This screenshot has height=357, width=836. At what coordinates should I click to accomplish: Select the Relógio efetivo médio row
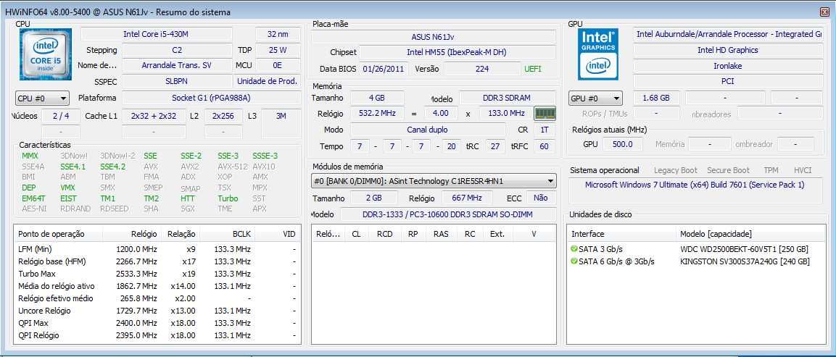pos(157,298)
